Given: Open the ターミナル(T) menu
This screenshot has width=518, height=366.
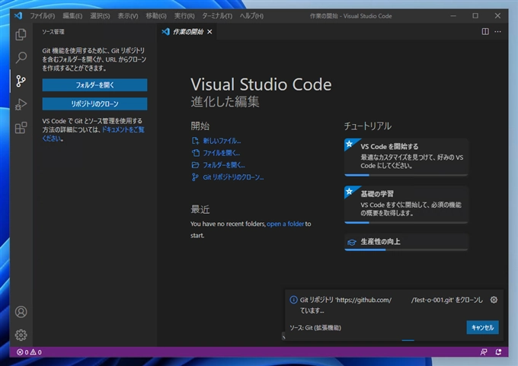Looking at the screenshot, I should tap(217, 16).
